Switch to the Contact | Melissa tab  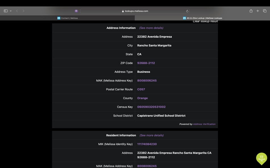tap(67, 18)
